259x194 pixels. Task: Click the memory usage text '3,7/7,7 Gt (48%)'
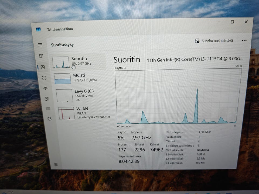(x=85, y=80)
